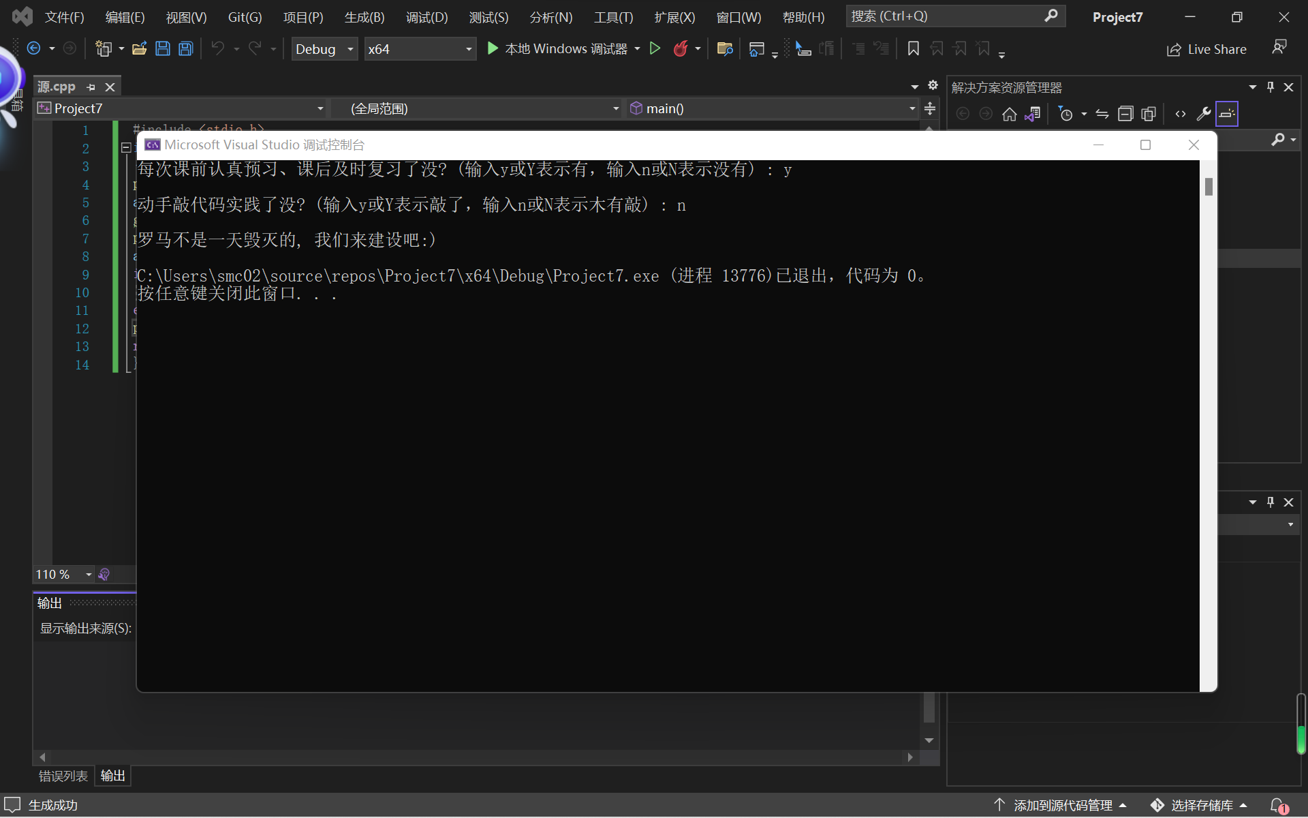
Task: Toggle Preview Selected Items in Solution Explorer
Action: tap(1226, 114)
